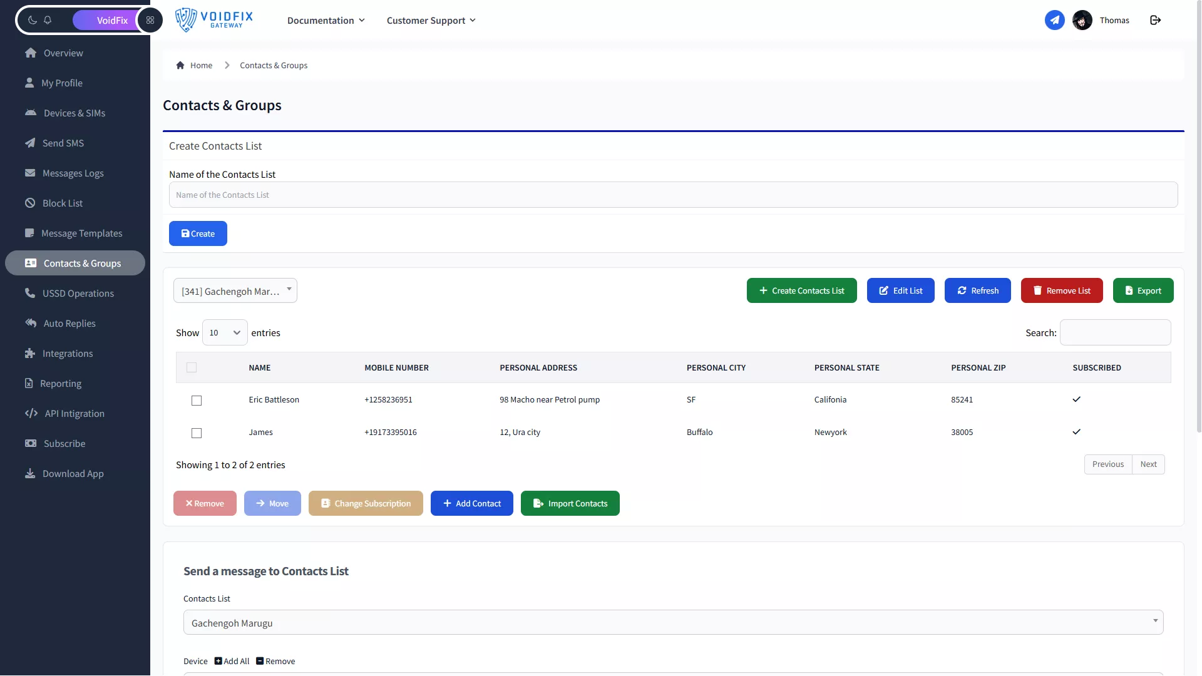Viewport: 1202px width, 676px height.
Task: Toggle dark mode moon icon
Action: [33, 20]
